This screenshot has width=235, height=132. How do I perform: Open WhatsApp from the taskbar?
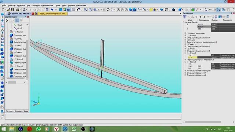coord(39,129)
